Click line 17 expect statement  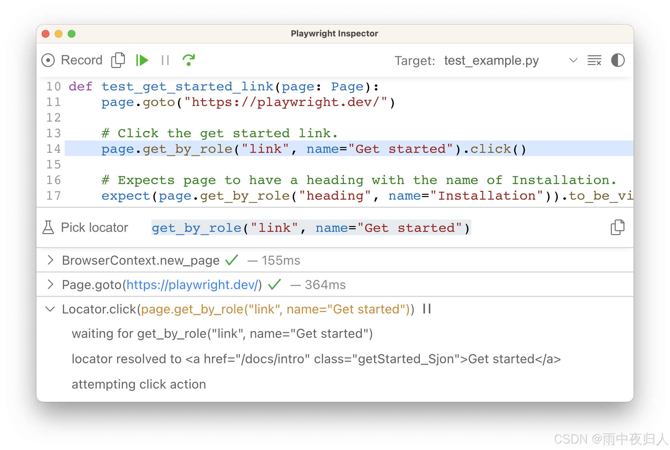pyautogui.click(x=367, y=196)
